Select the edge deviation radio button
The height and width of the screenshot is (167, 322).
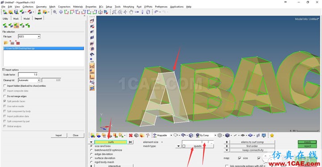[91, 154]
